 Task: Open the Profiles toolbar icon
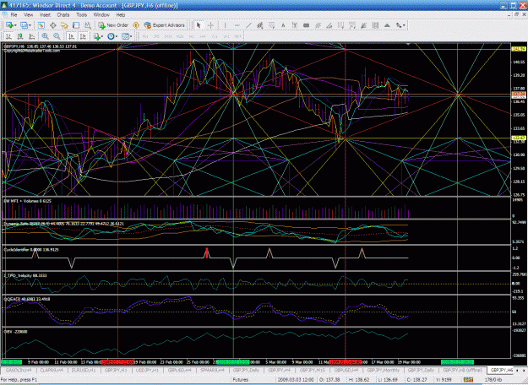click(x=24, y=25)
